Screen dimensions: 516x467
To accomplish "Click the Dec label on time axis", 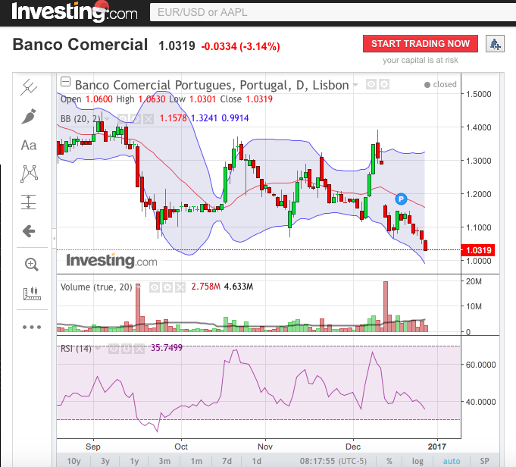I will pos(353,447).
